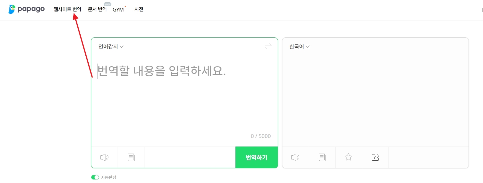Click the speaker icon under source text
This screenshot has height=183, width=483.
pos(104,157)
